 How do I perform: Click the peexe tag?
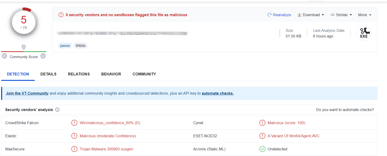click(65, 46)
